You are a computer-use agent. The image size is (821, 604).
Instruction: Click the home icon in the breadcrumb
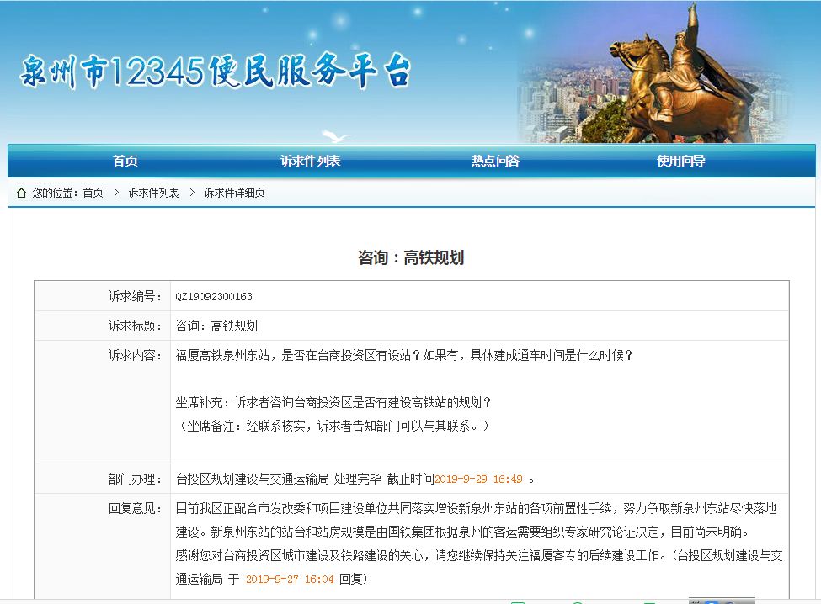(21, 193)
